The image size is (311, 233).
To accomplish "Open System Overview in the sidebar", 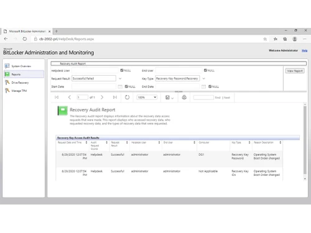I will pyautogui.click(x=21, y=66).
